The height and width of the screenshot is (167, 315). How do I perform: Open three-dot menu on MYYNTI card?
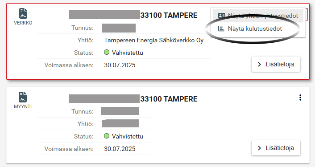click(300, 98)
